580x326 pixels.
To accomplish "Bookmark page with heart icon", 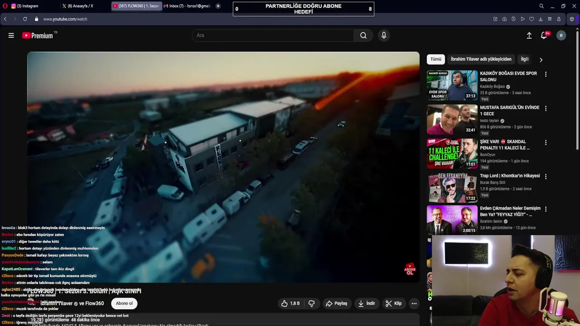I will [x=532, y=19].
